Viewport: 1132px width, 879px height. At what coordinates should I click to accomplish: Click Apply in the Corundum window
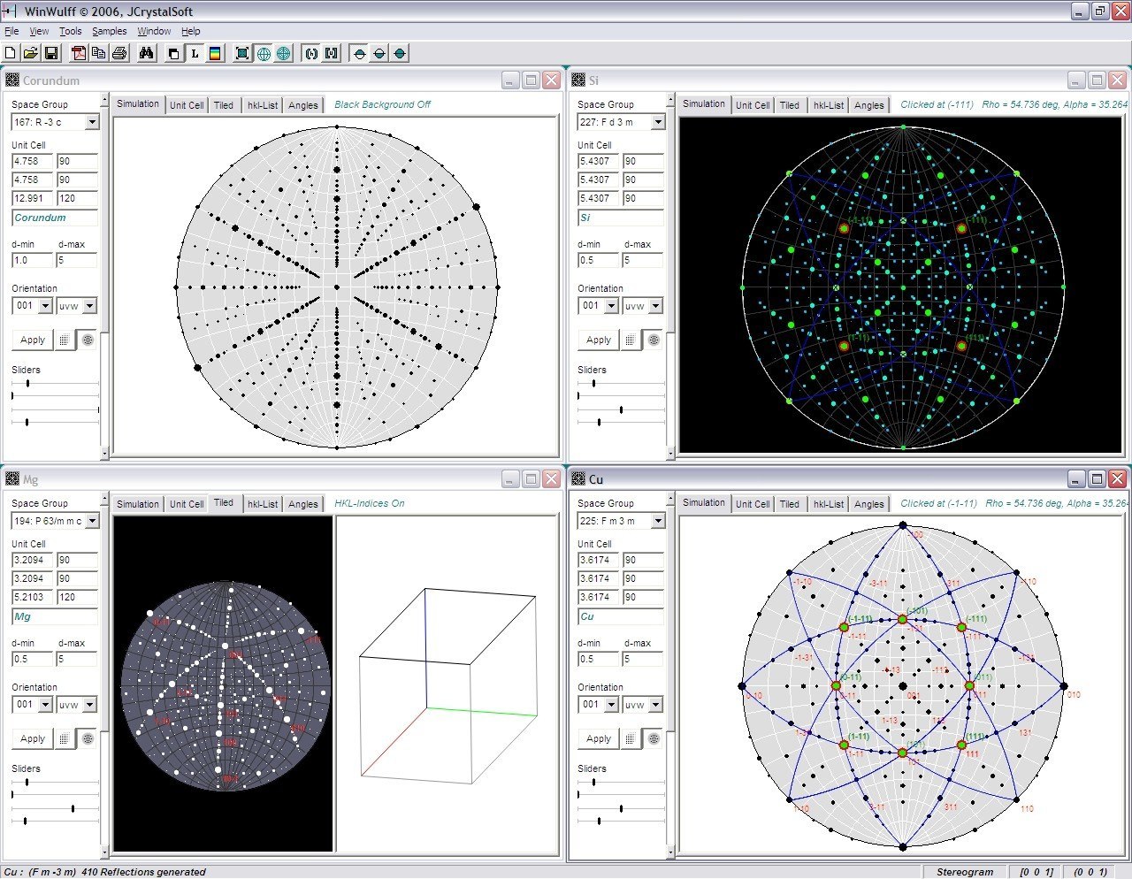(x=33, y=340)
